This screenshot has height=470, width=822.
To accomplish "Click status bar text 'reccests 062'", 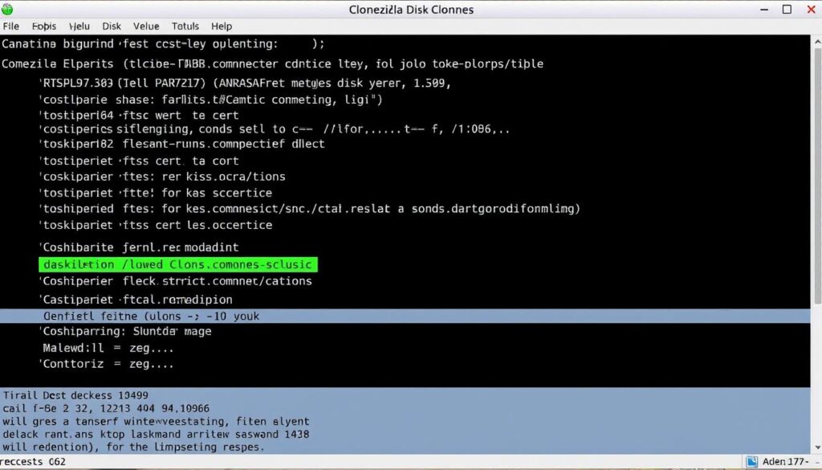I will point(33,462).
